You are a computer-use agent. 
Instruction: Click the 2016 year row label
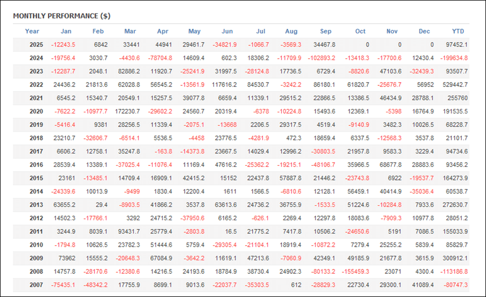36,165
